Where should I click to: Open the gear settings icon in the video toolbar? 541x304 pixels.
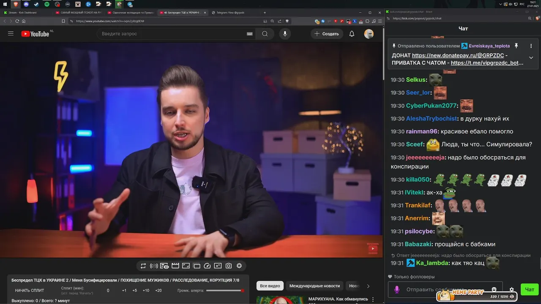click(x=239, y=266)
